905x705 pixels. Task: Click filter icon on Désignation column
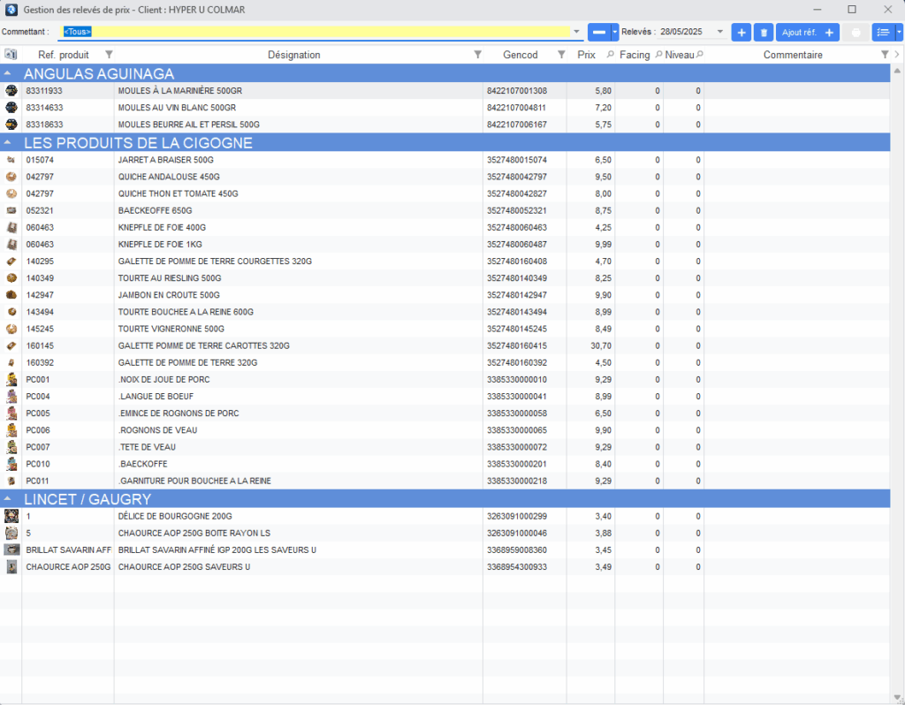click(477, 55)
